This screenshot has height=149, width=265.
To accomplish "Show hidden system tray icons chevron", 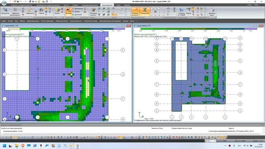I will (225, 146).
